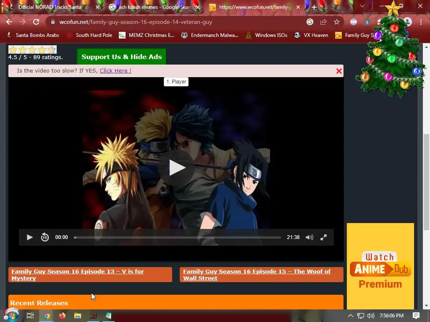Show hidden system tray icons
This screenshot has width=430, height=322.
pos(351,316)
